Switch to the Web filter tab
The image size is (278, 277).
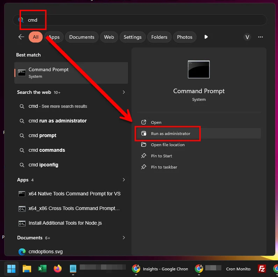coord(109,37)
